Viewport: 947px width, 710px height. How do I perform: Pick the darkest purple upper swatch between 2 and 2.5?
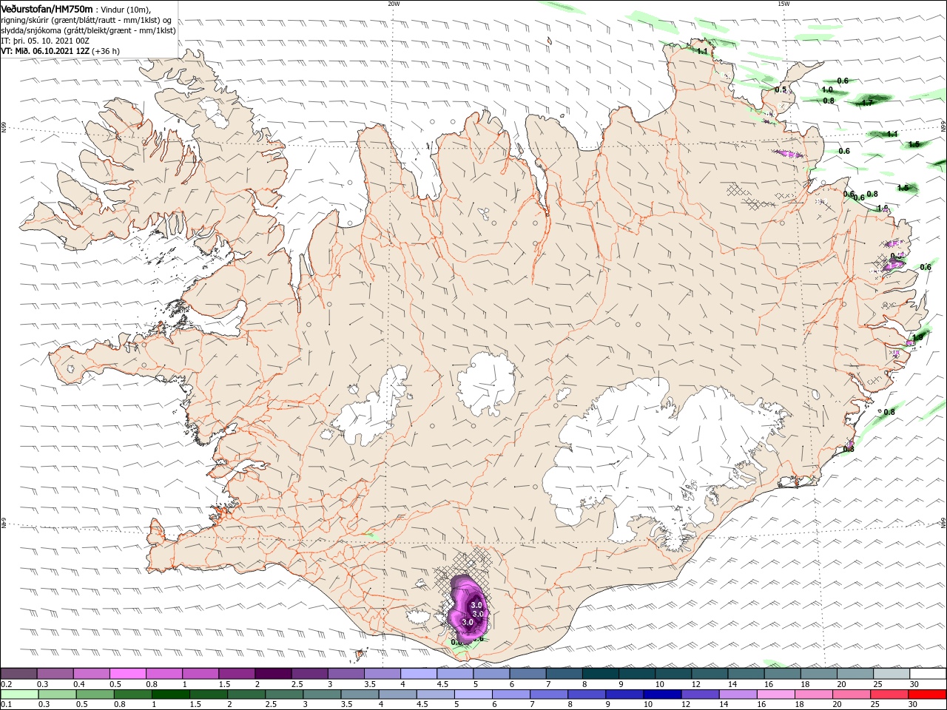click(x=273, y=673)
